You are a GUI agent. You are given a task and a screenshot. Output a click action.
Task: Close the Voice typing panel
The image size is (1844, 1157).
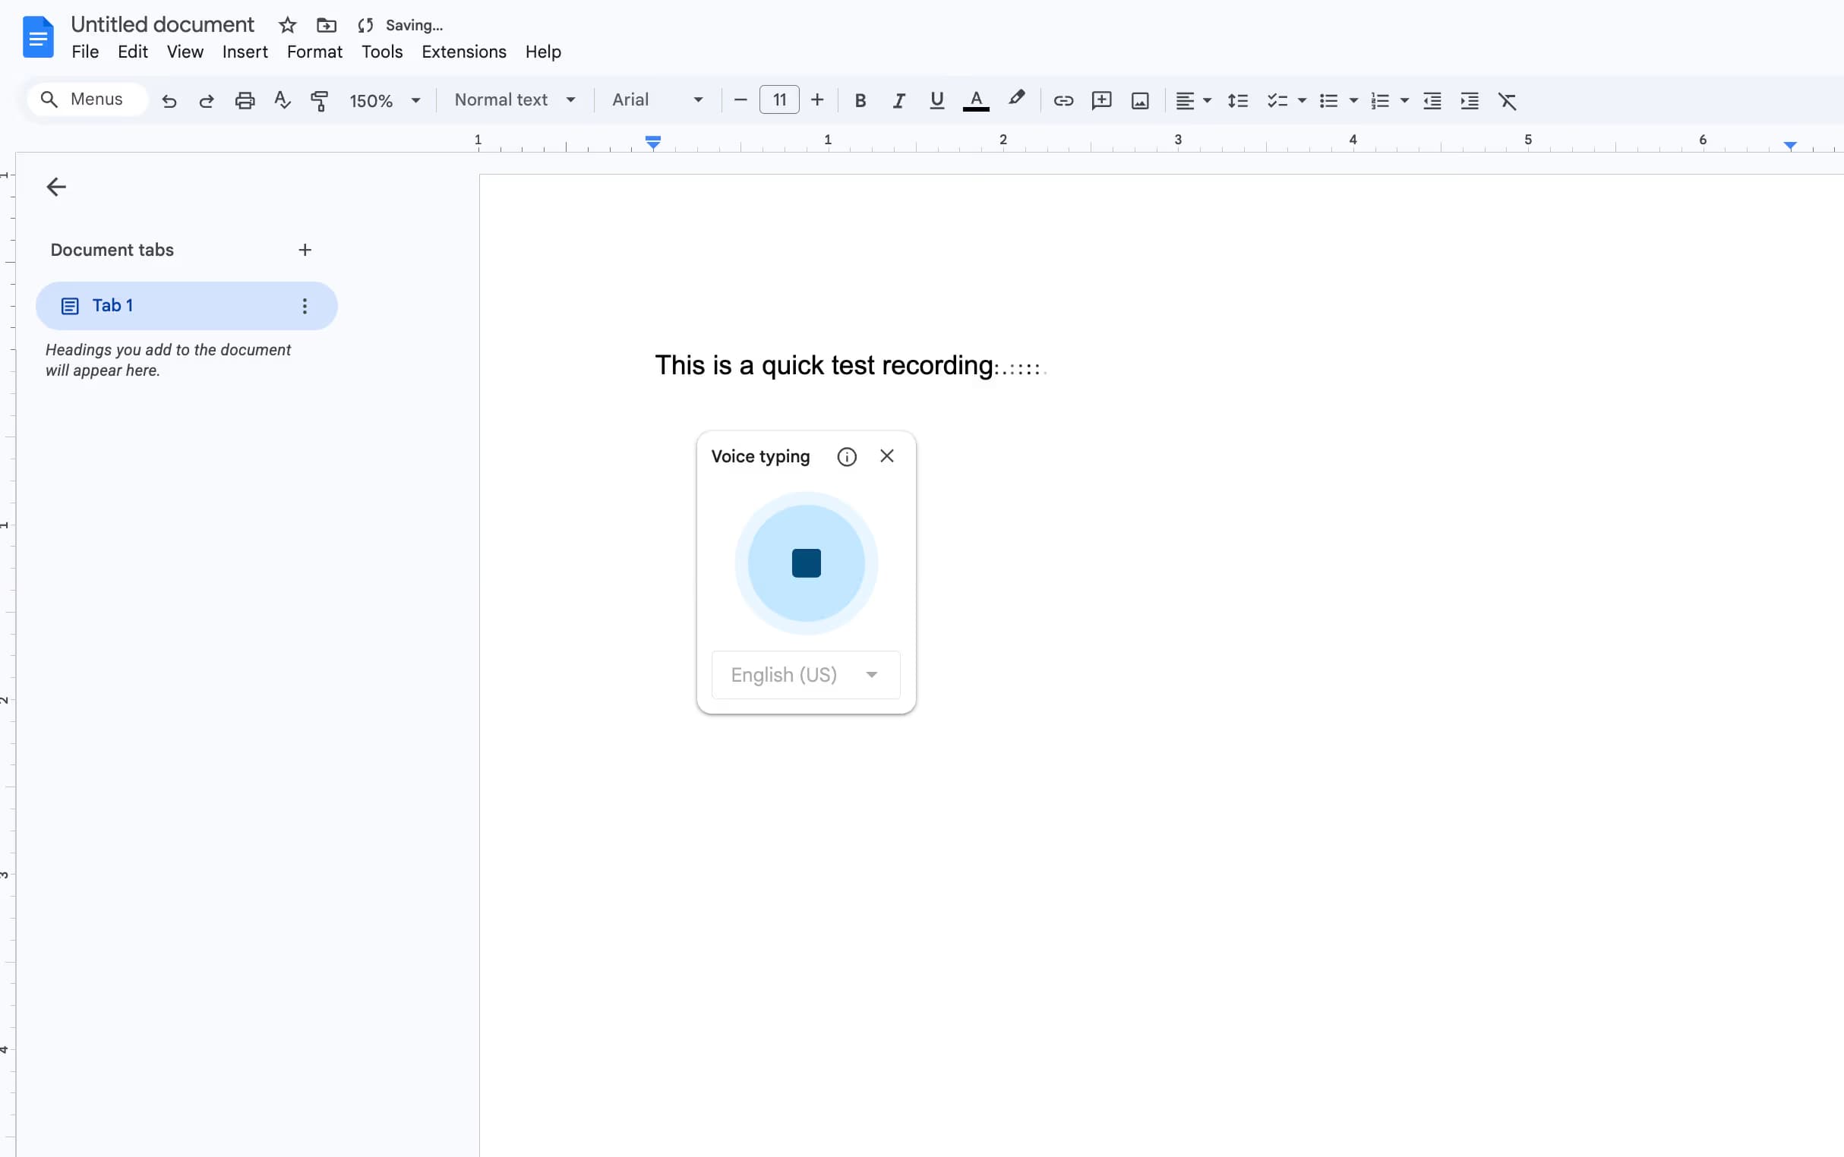click(x=887, y=456)
